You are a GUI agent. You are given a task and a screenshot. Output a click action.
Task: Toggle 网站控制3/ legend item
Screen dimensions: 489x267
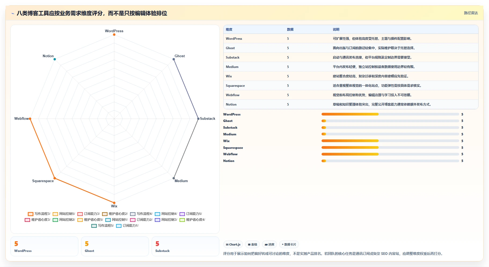click(x=166, y=220)
